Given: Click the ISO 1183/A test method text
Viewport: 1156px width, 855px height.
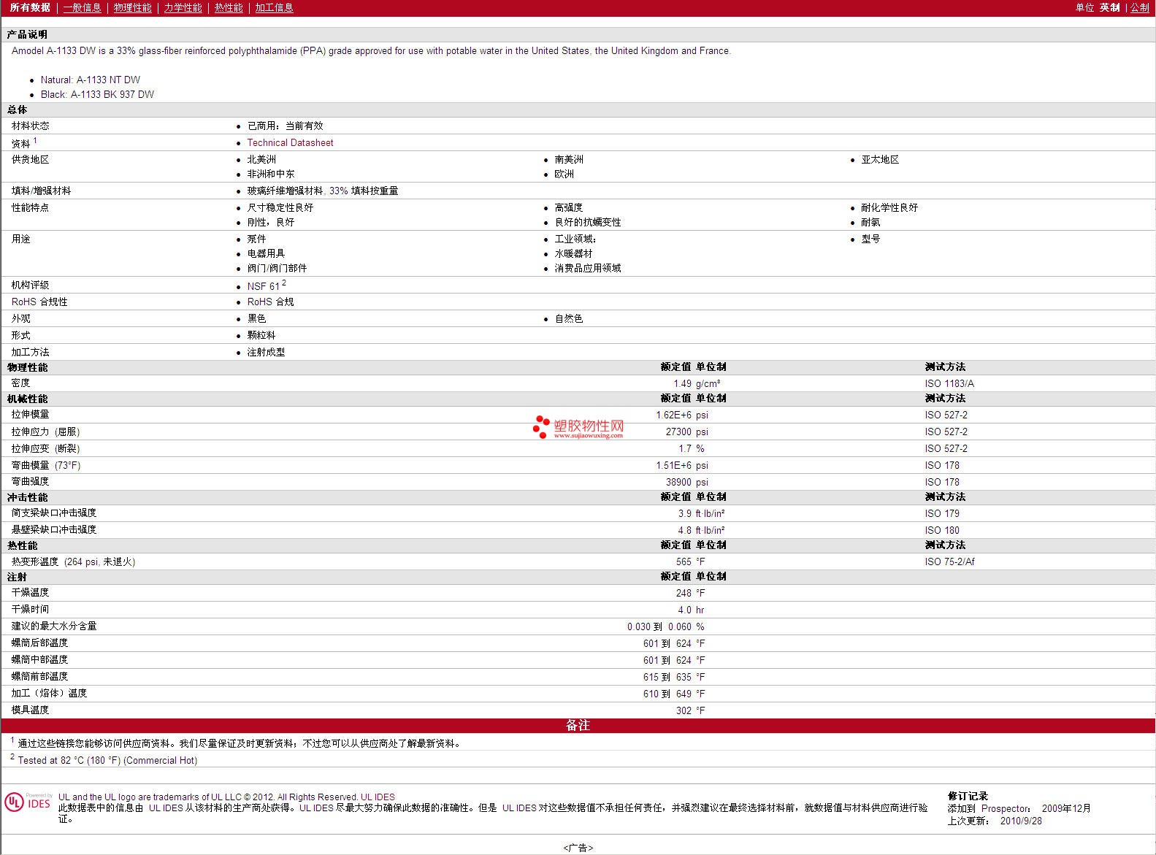Looking at the screenshot, I should [x=949, y=384].
